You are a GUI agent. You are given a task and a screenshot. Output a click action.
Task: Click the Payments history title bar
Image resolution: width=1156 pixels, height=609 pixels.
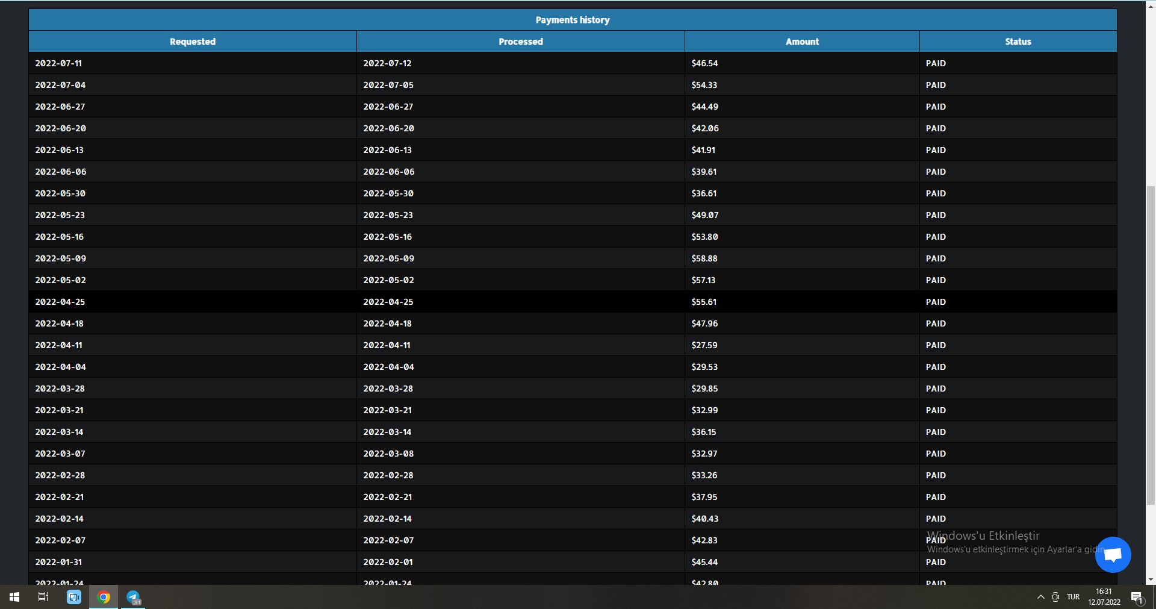(x=573, y=20)
